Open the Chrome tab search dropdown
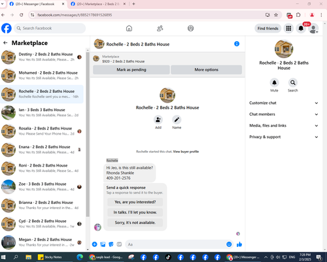Image resolution: width=327 pixels, height=262 pixels. point(3,4)
